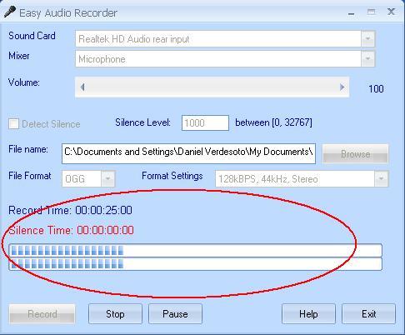Click the Volume slider track
The image size is (405, 335).
point(212,87)
